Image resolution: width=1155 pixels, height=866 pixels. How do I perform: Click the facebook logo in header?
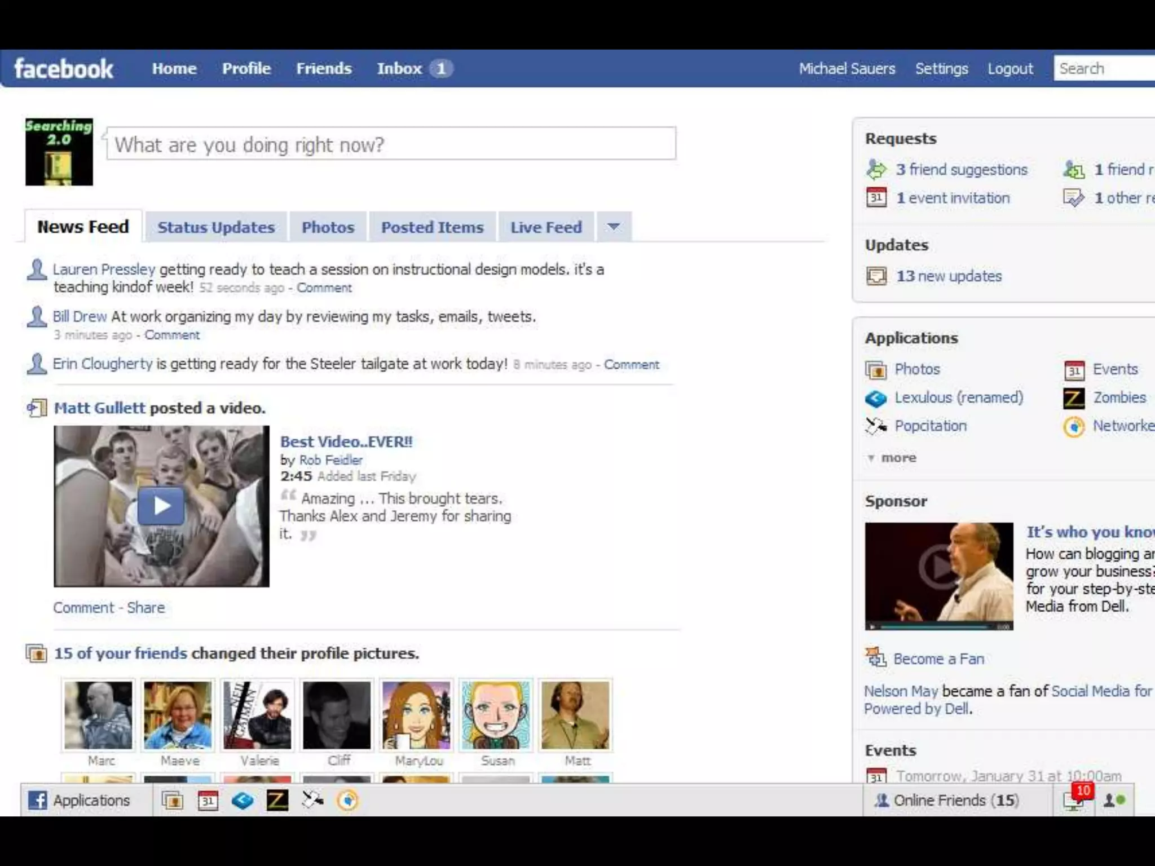pyautogui.click(x=64, y=69)
